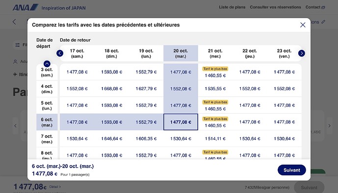The width and height of the screenshot is (338, 193).
Task: Select departure row 3 oct. (sam.)
Action: [47, 72]
